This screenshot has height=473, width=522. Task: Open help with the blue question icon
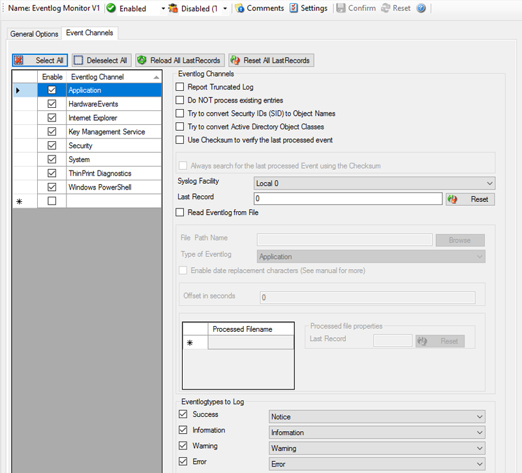(421, 8)
